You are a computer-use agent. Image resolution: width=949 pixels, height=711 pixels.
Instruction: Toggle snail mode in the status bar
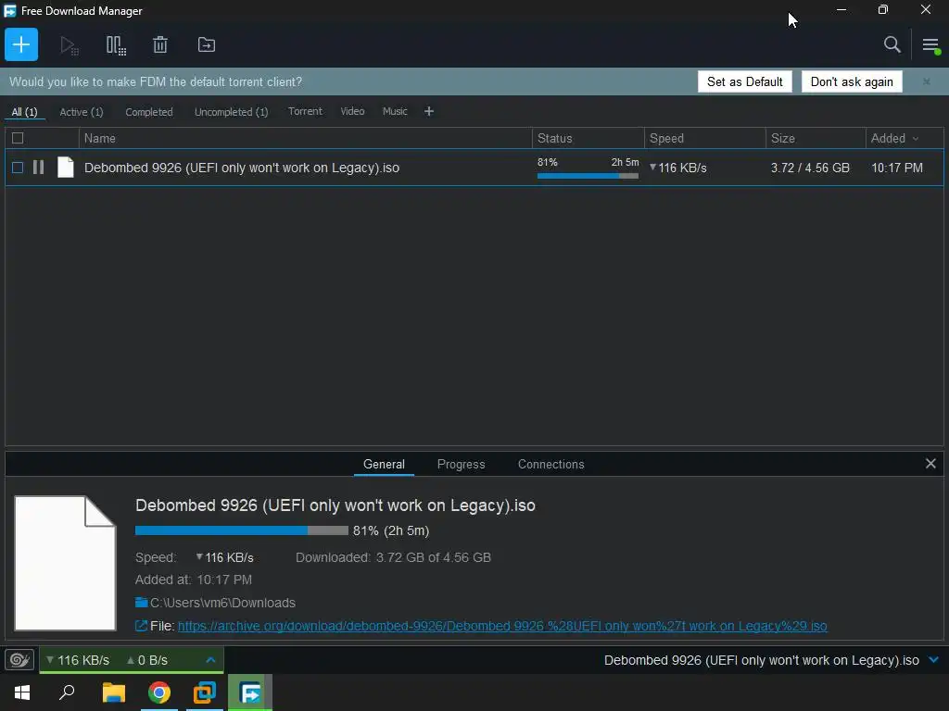[19, 659]
